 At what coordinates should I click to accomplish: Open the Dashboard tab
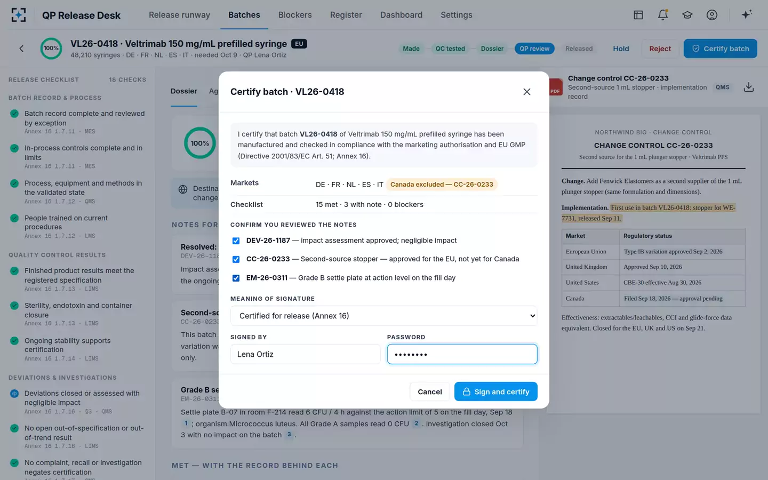tap(401, 15)
